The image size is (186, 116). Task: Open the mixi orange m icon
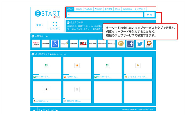click(x=121, y=43)
